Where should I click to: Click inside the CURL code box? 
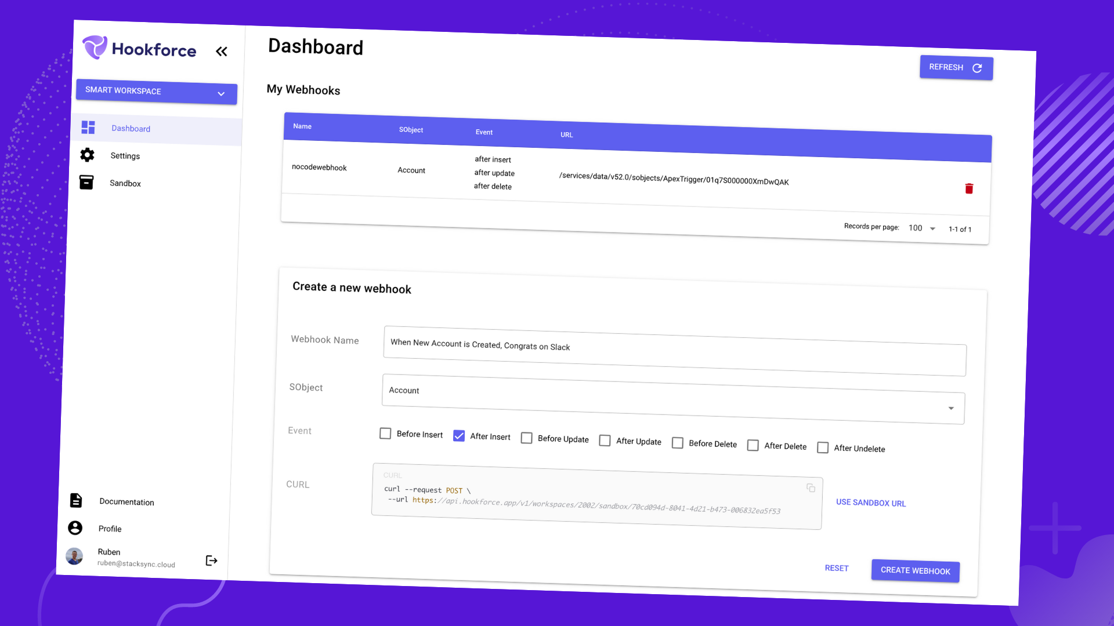coord(597,496)
